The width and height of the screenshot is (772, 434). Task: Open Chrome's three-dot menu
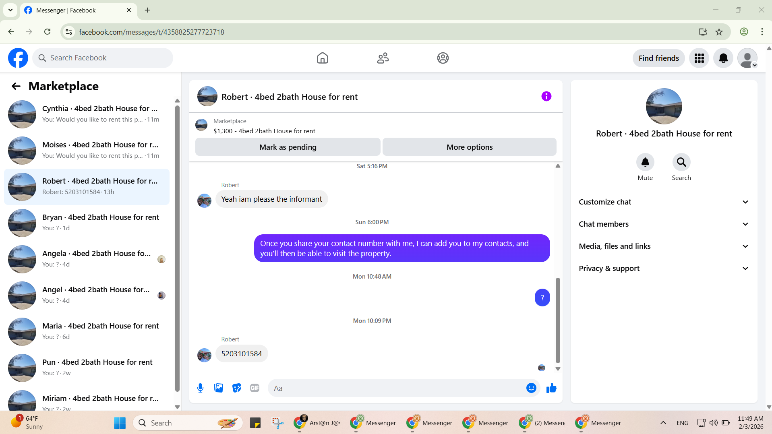(x=762, y=32)
